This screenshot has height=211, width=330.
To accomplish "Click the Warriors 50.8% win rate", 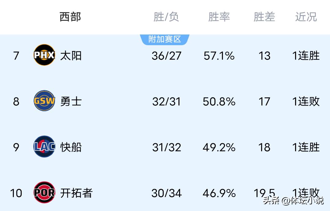I will [x=219, y=102].
